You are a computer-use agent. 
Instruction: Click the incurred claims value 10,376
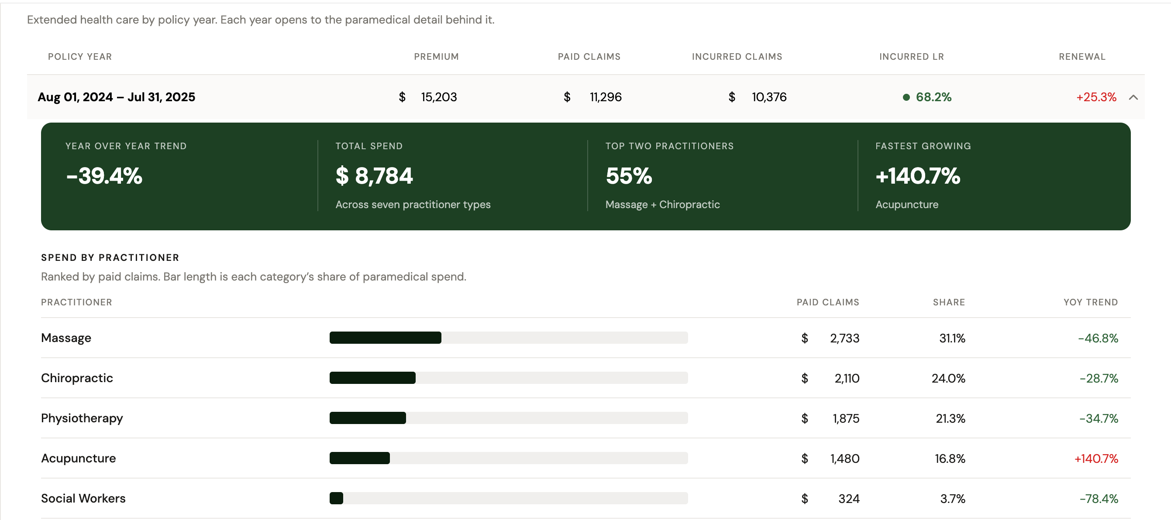[769, 97]
